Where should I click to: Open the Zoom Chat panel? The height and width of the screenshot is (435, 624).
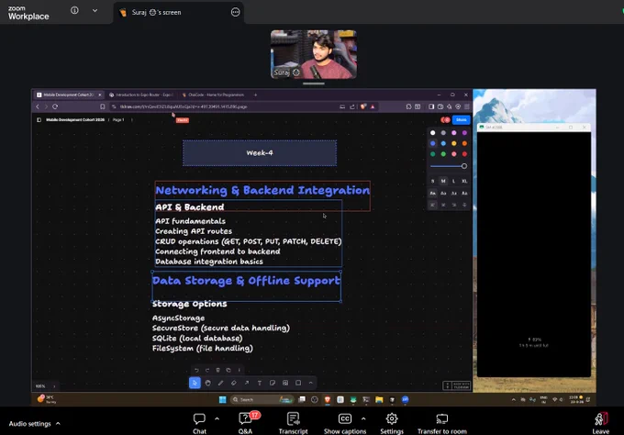tap(199, 423)
